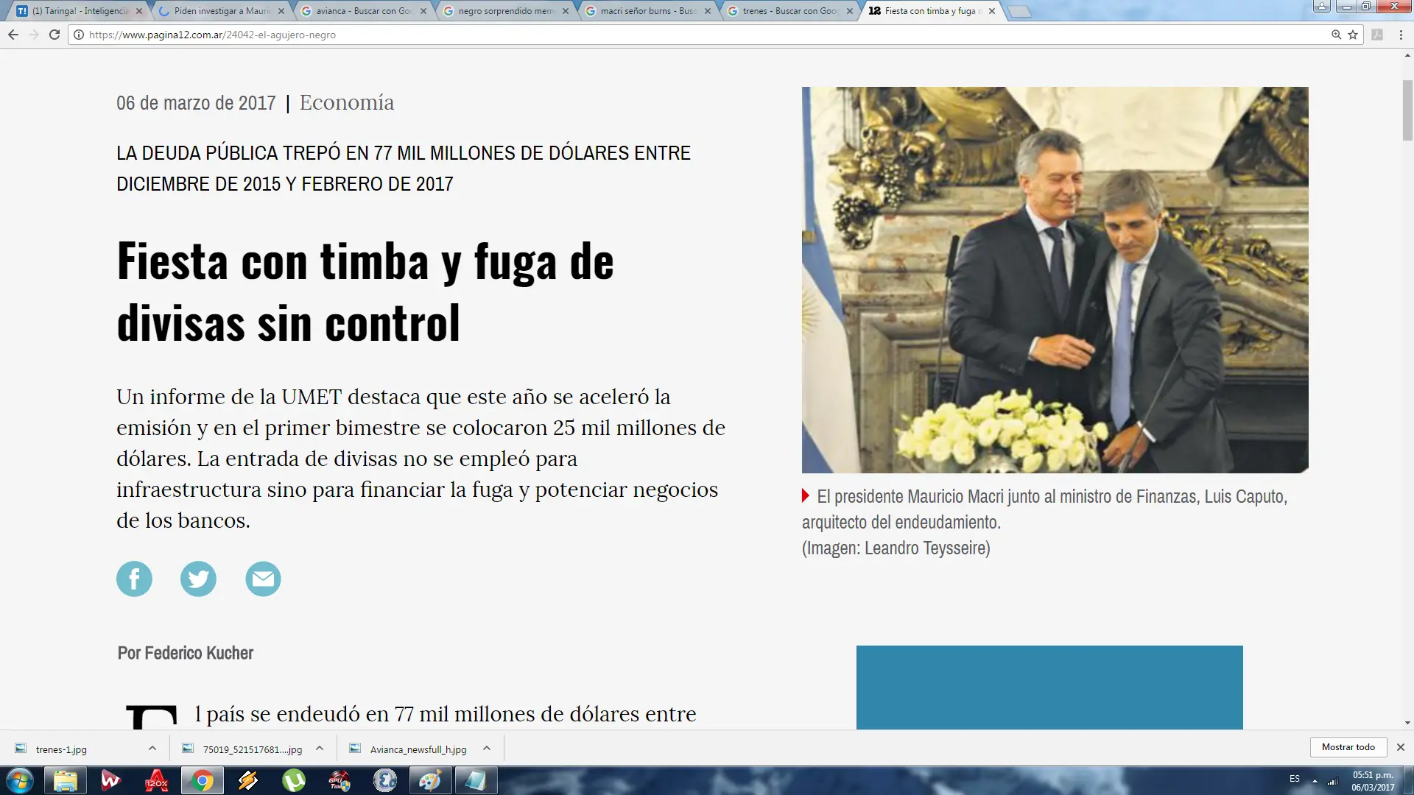Viewport: 1414px width, 795px height.
Task: Open uTorrent from the taskbar
Action: click(x=294, y=780)
